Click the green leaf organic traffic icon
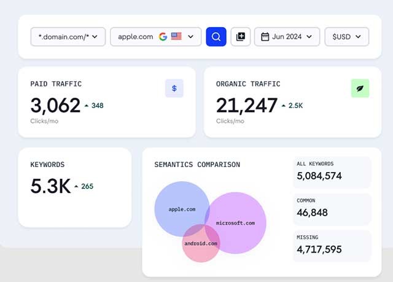 click(x=360, y=88)
